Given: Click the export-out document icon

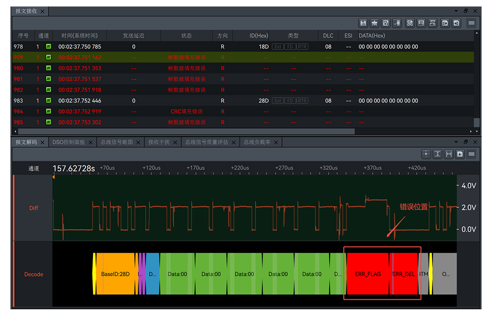Looking at the screenshot, I should 445,23.
